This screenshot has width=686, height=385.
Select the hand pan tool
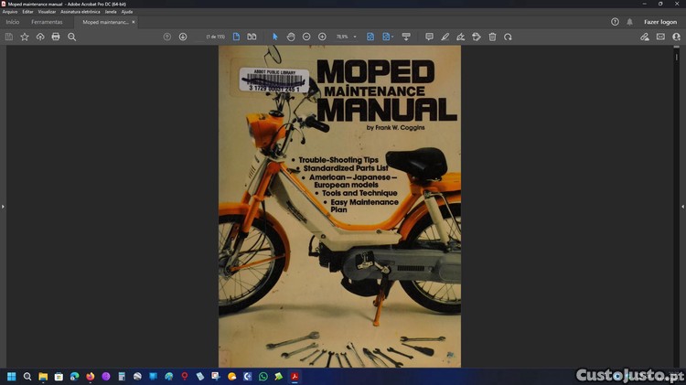click(x=291, y=37)
